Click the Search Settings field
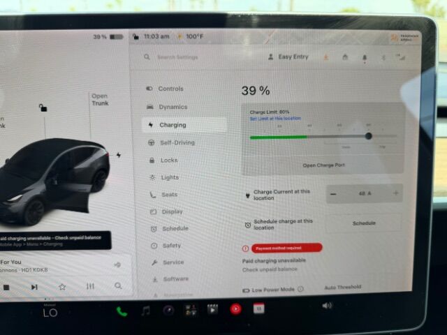The width and height of the screenshot is (447, 335). coord(177,57)
